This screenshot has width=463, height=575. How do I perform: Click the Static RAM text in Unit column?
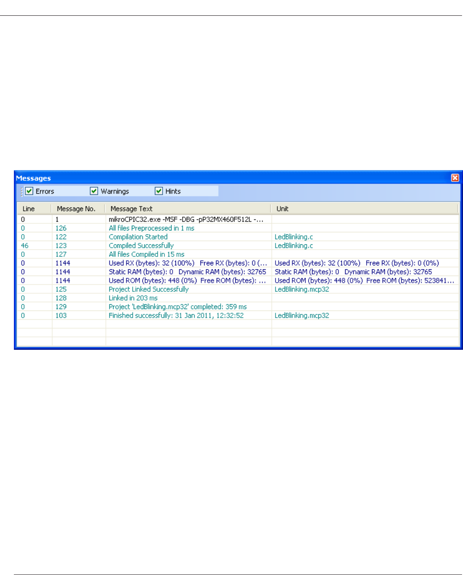click(353, 272)
